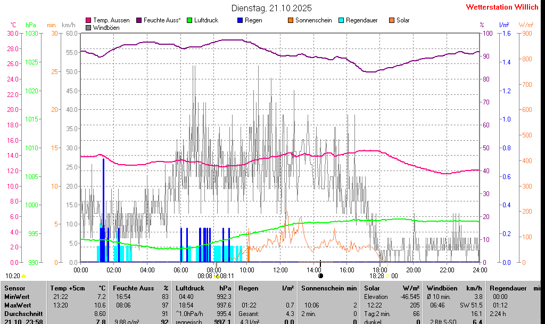Click the Temp. Aussen pink legend swatch
This screenshot has width=545, height=324.
tap(88, 20)
